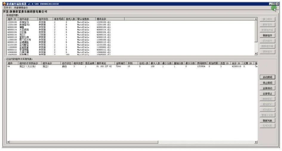Click the app icon in the title bar
This screenshot has width=282, height=151.
(4, 4)
